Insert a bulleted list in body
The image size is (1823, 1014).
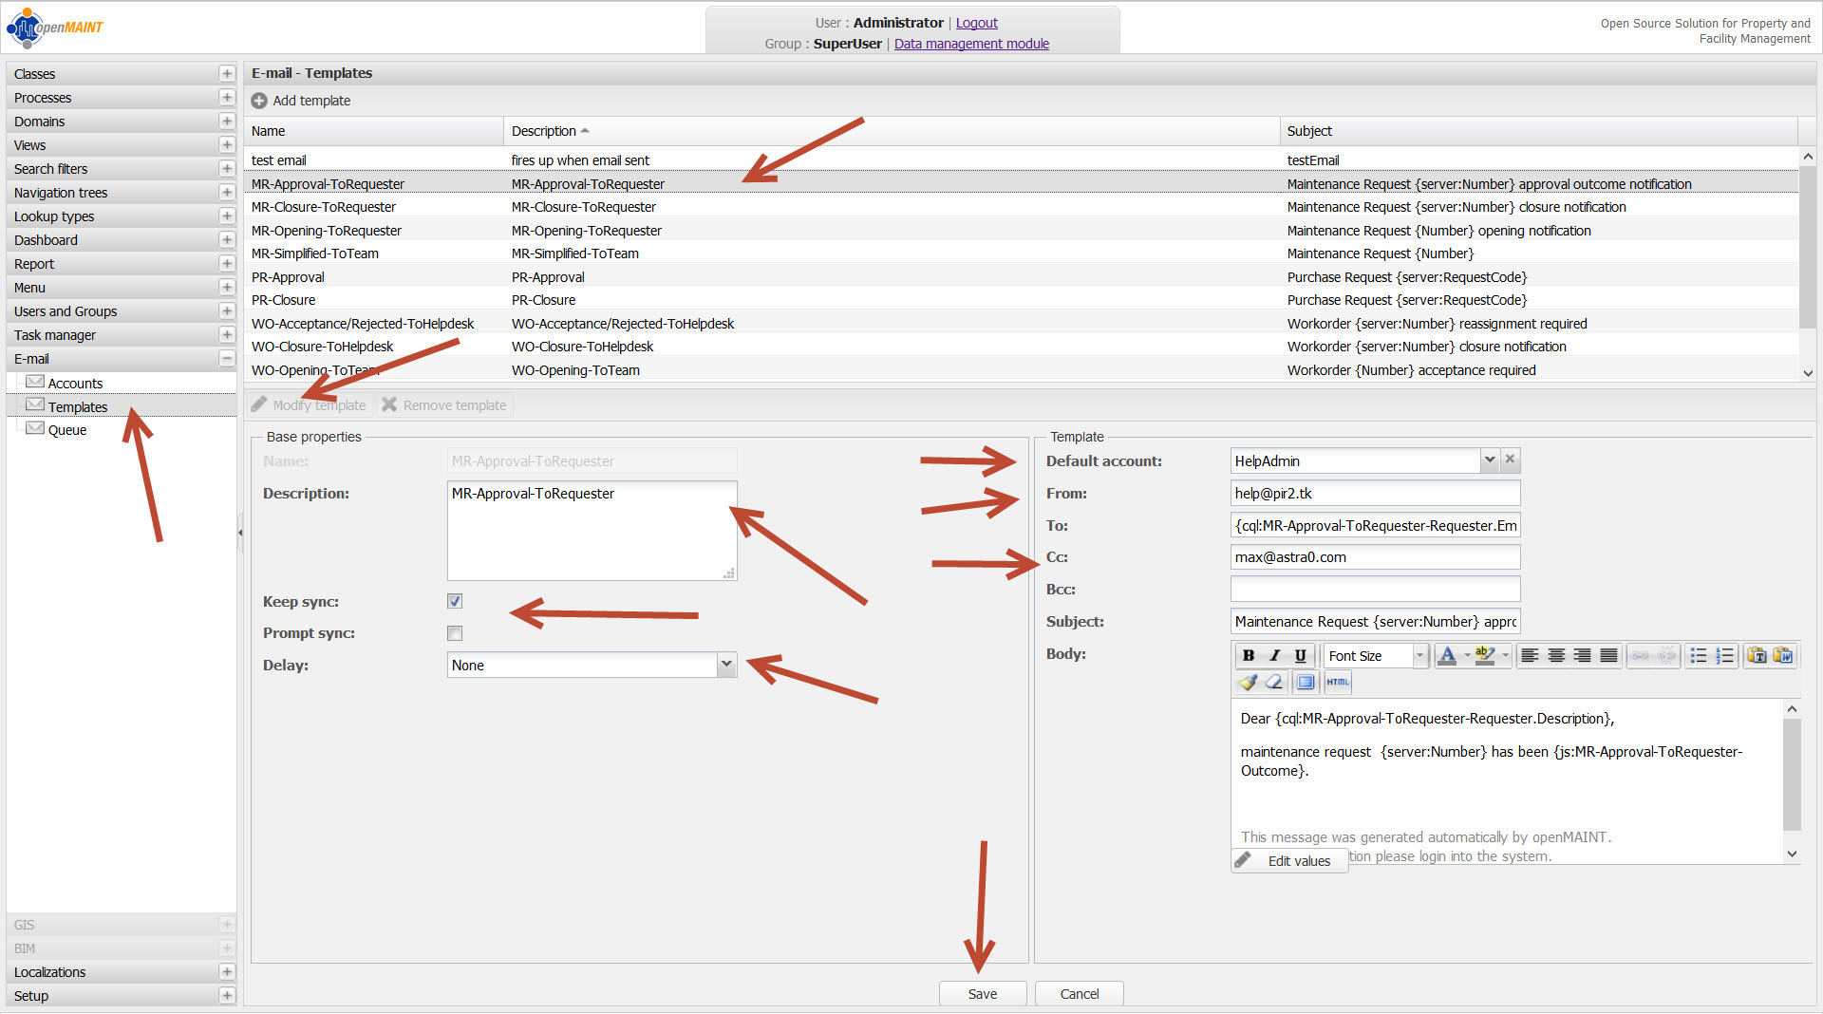click(x=1699, y=656)
